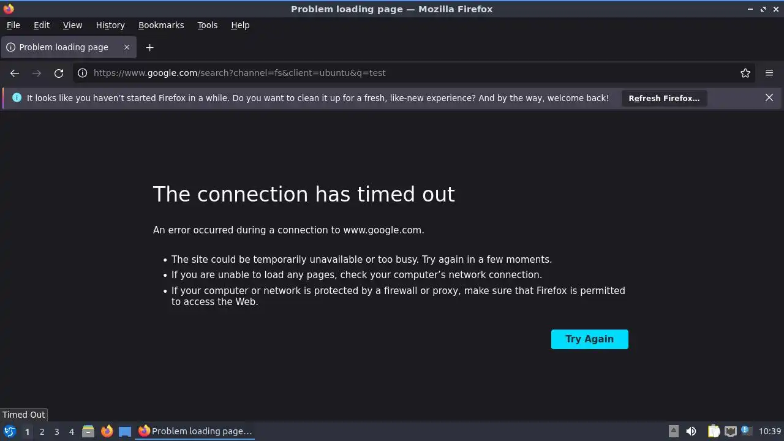The height and width of the screenshot is (441, 784).
Task: Open the Help menu
Action: (x=240, y=25)
